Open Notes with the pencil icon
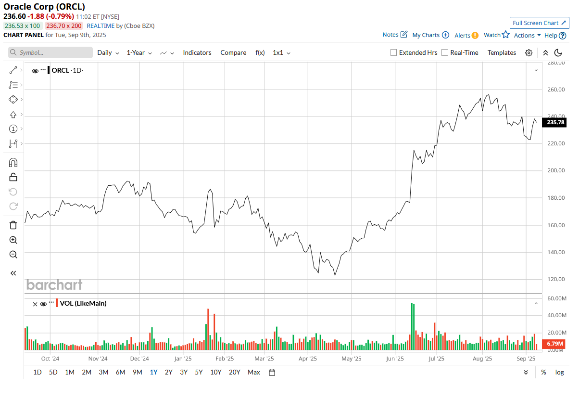This screenshot has height=400, width=579. click(x=404, y=35)
